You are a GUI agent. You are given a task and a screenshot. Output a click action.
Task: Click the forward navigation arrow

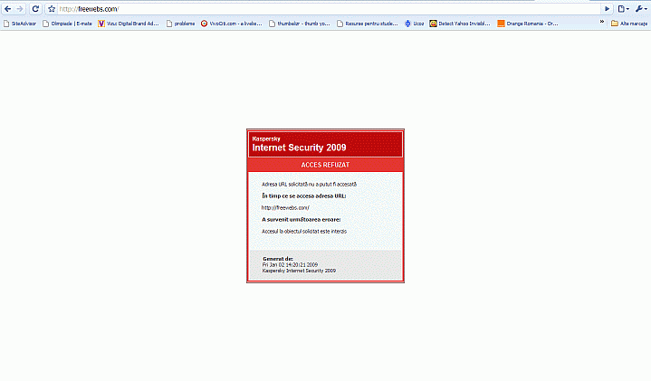[x=20, y=9]
